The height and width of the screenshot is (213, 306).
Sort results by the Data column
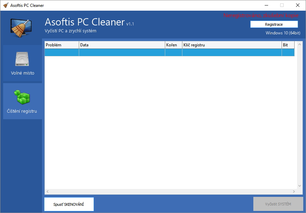[x=122, y=45]
